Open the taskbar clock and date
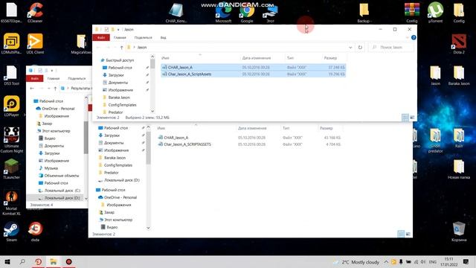 tap(448, 261)
